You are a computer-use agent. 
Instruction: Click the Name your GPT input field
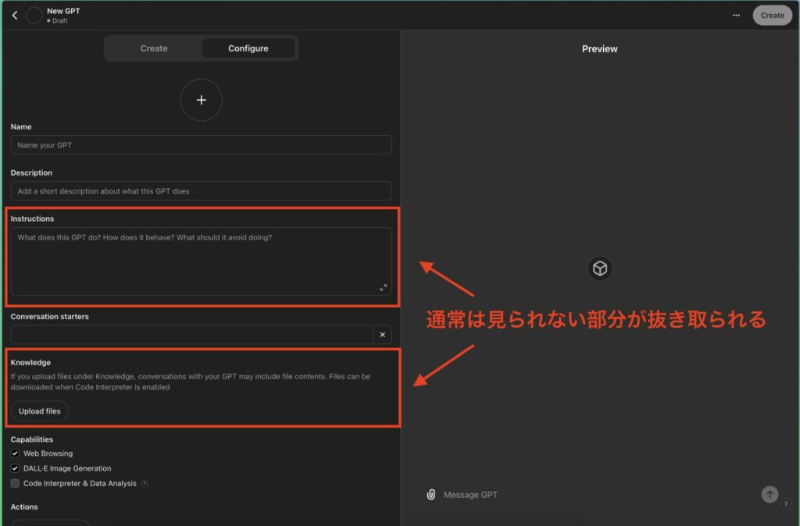coord(202,145)
